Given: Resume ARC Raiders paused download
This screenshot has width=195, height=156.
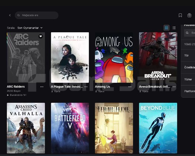Looking at the screenshot, I should 17,95.
